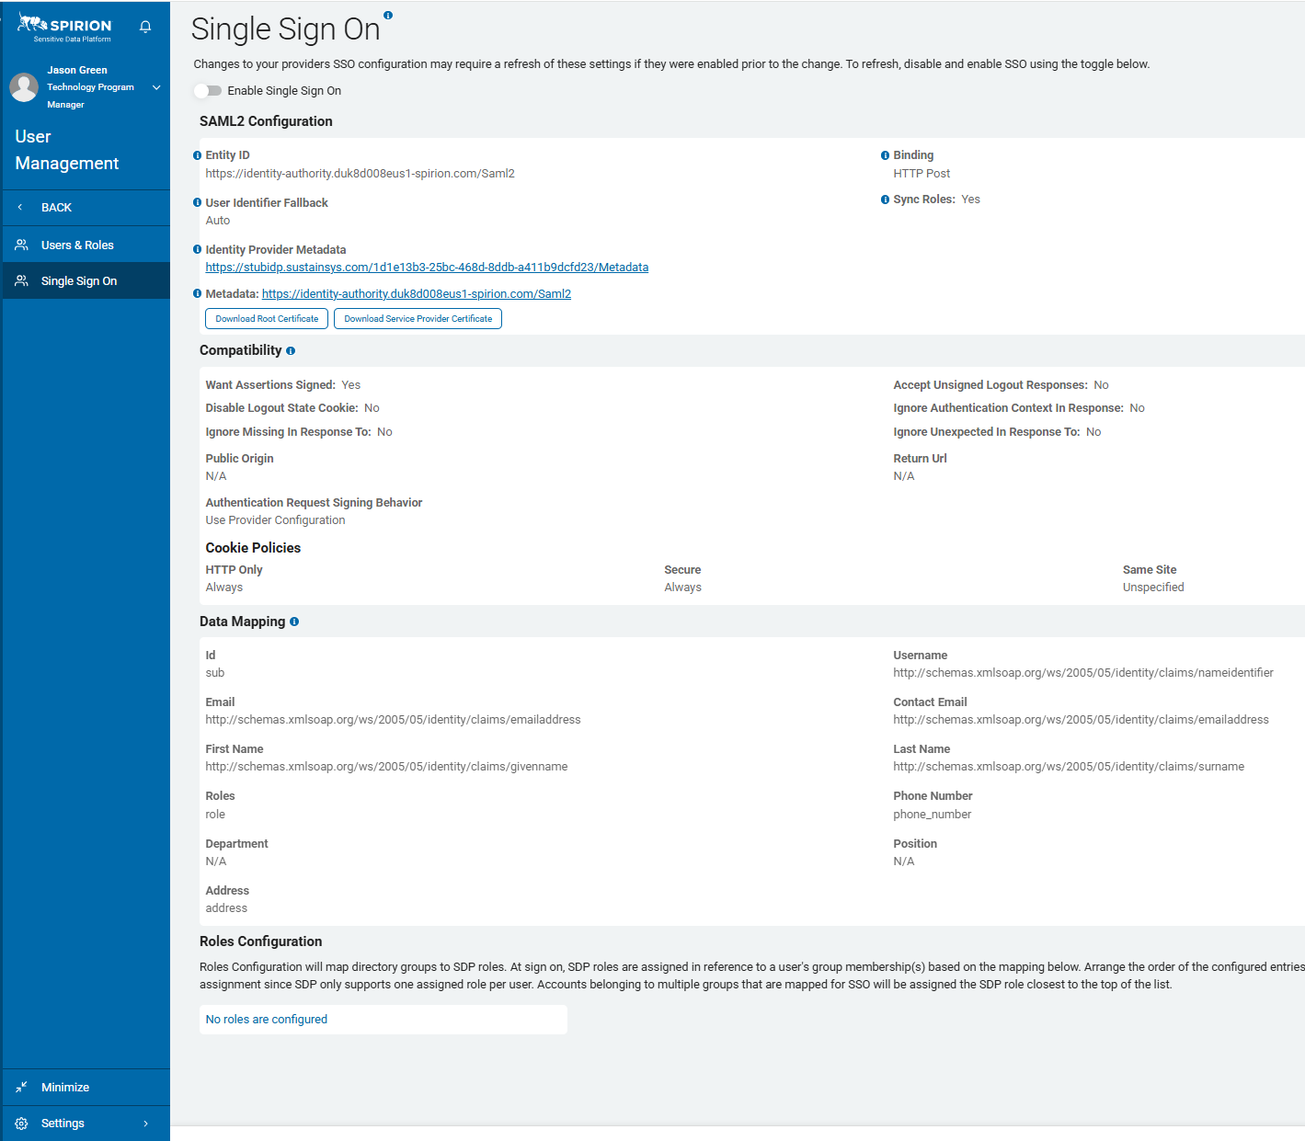Click the Last Name surname claim URL
The width and height of the screenshot is (1305, 1141).
point(1069,767)
